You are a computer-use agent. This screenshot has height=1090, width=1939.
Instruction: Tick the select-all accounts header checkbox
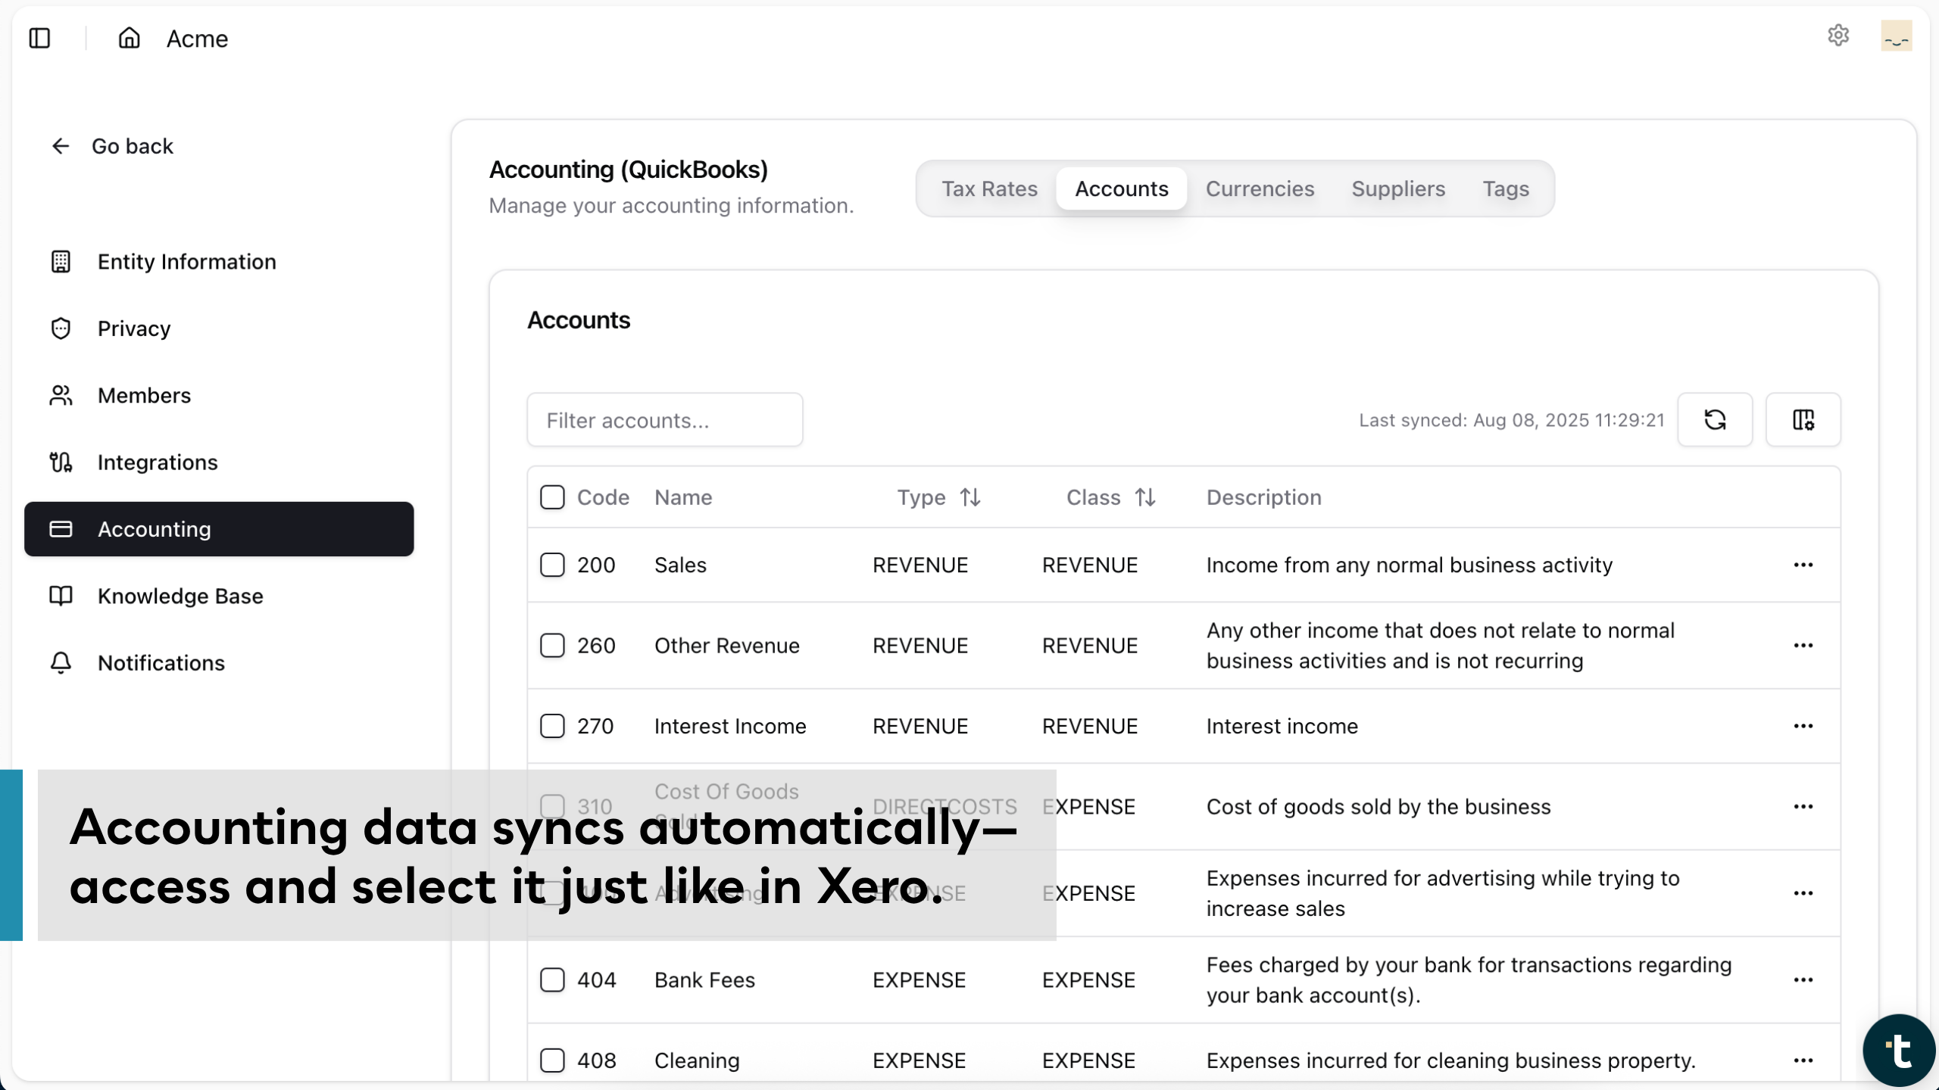[552, 497]
